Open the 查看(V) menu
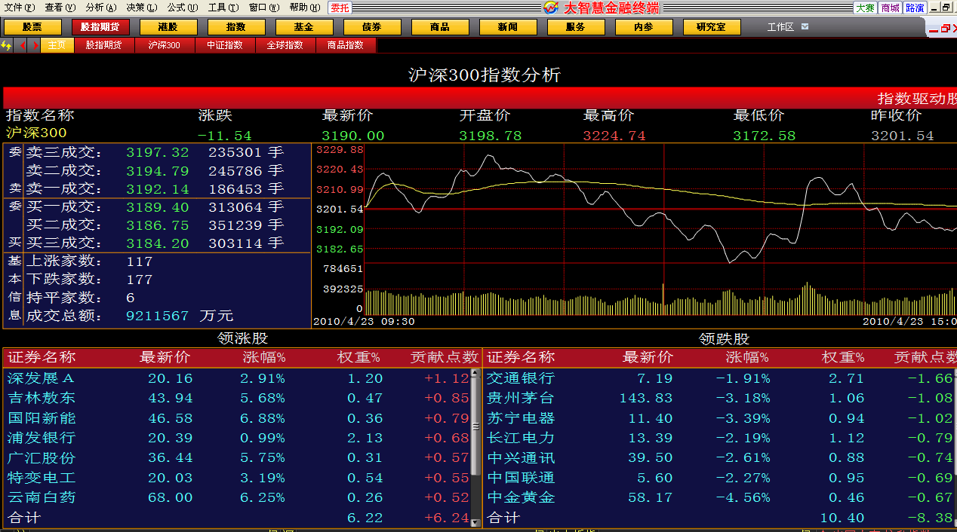 [60, 8]
